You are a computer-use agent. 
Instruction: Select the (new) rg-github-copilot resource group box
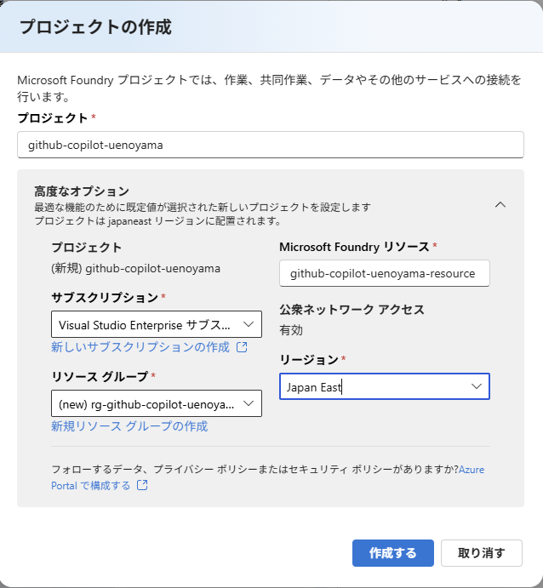click(x=157, y=403)
